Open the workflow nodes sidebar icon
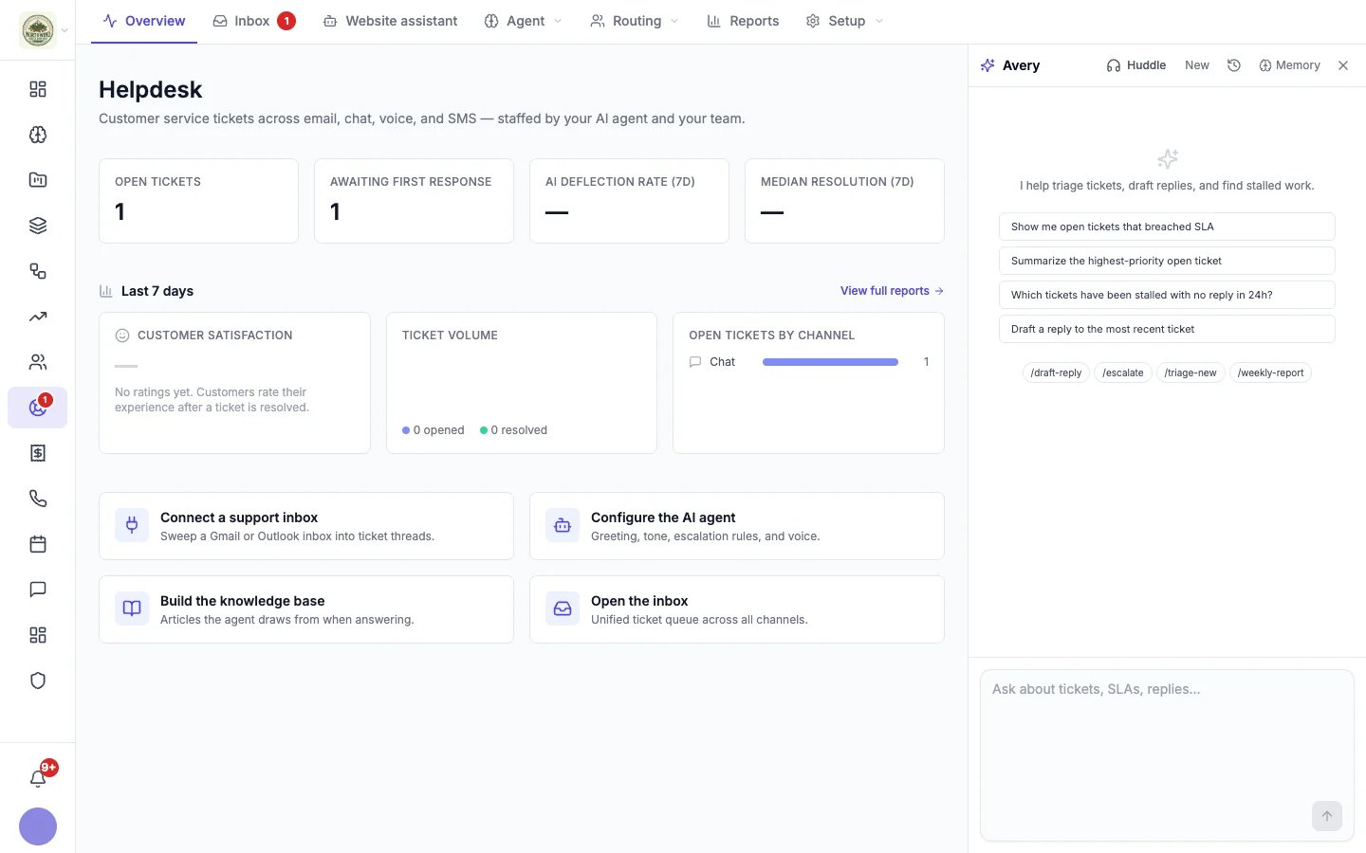 (38, 271)
